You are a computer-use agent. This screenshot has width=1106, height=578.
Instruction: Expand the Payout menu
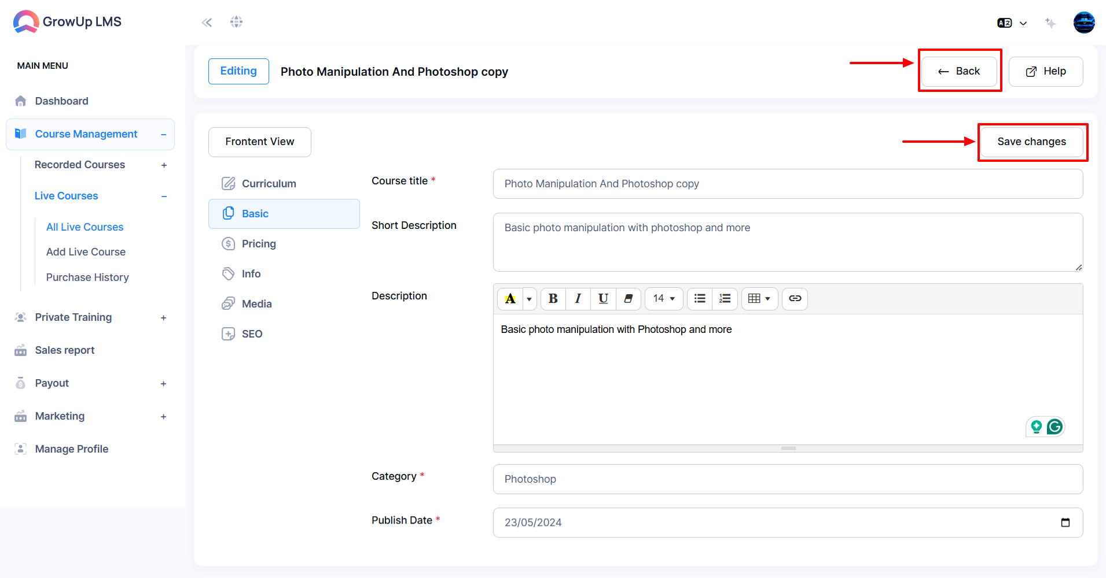164,384
